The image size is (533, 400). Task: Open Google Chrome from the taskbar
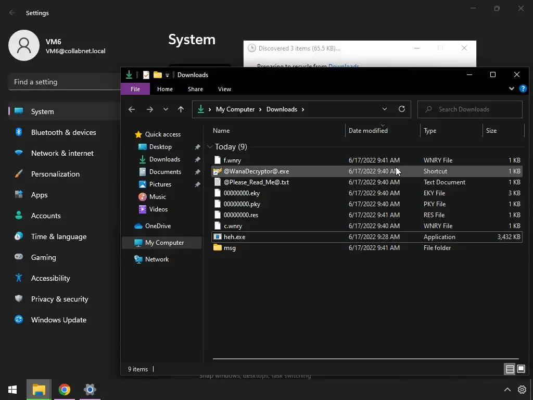(64, 390)
